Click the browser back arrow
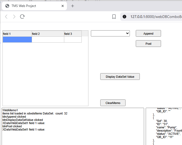Image resolution: width=182 pixels, height=145 pixels. pos(6,17)
